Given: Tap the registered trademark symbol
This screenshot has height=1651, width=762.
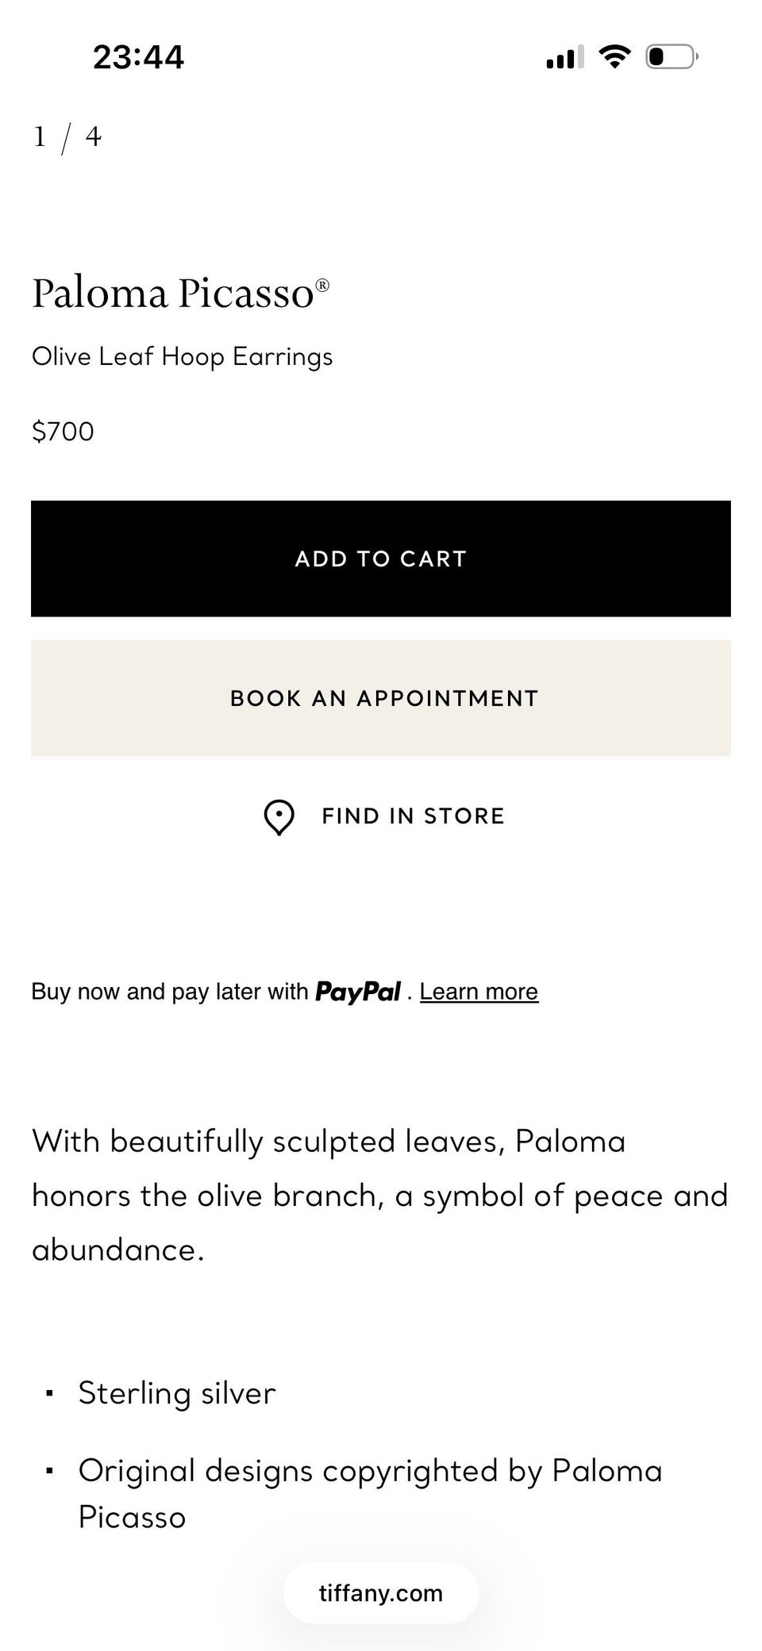Looking at the screenshot, I should [322, 286].
